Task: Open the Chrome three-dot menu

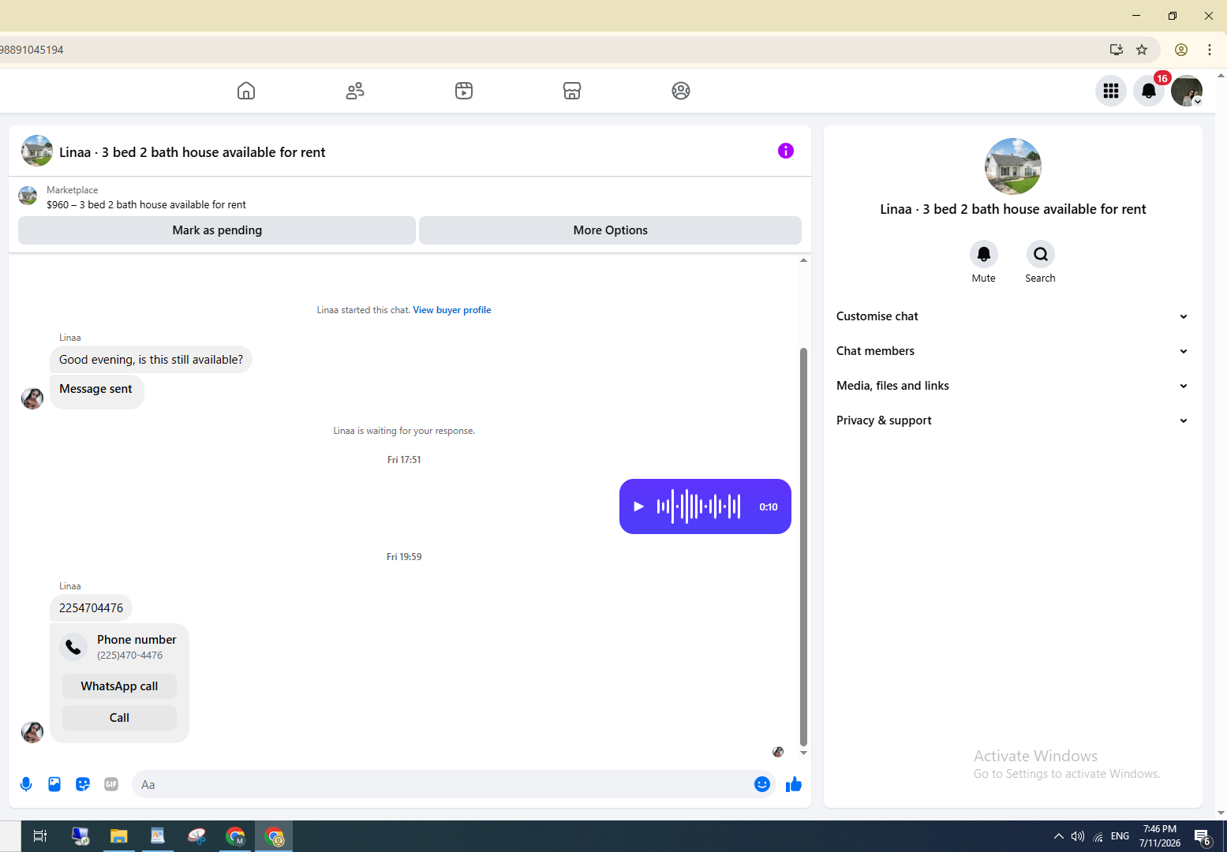Action: pos(1210,50)
